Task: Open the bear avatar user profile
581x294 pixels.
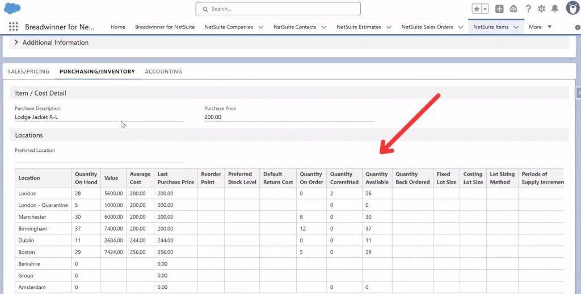Action: (x=572, y=8)
